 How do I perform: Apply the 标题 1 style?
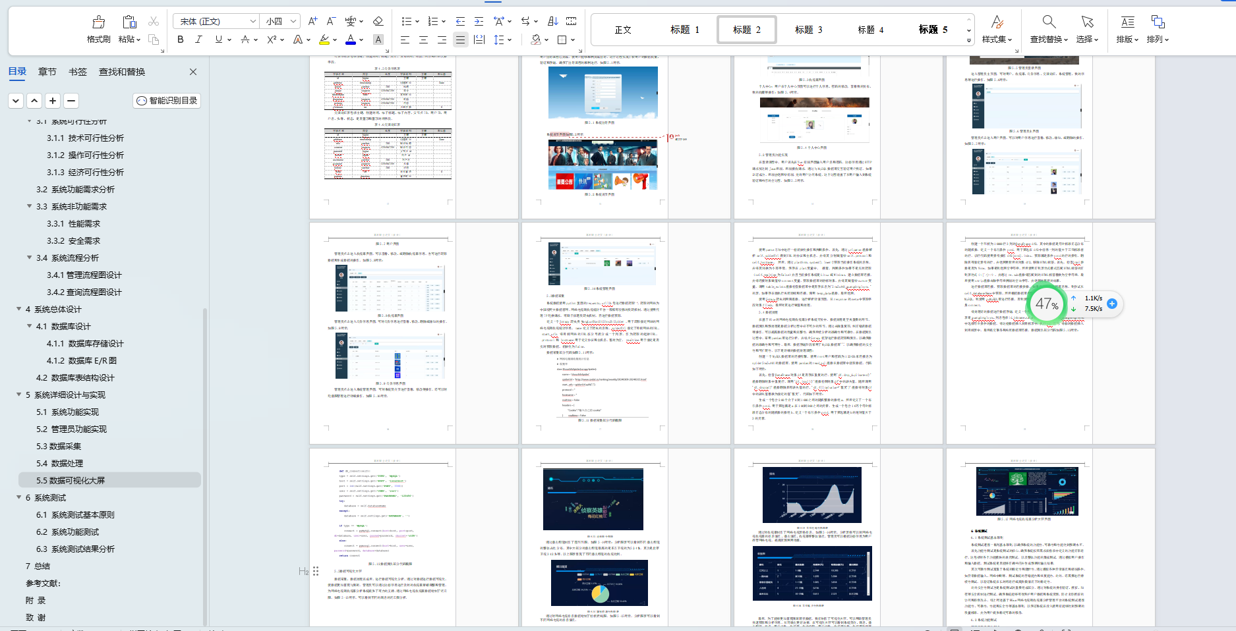point(685,30)
